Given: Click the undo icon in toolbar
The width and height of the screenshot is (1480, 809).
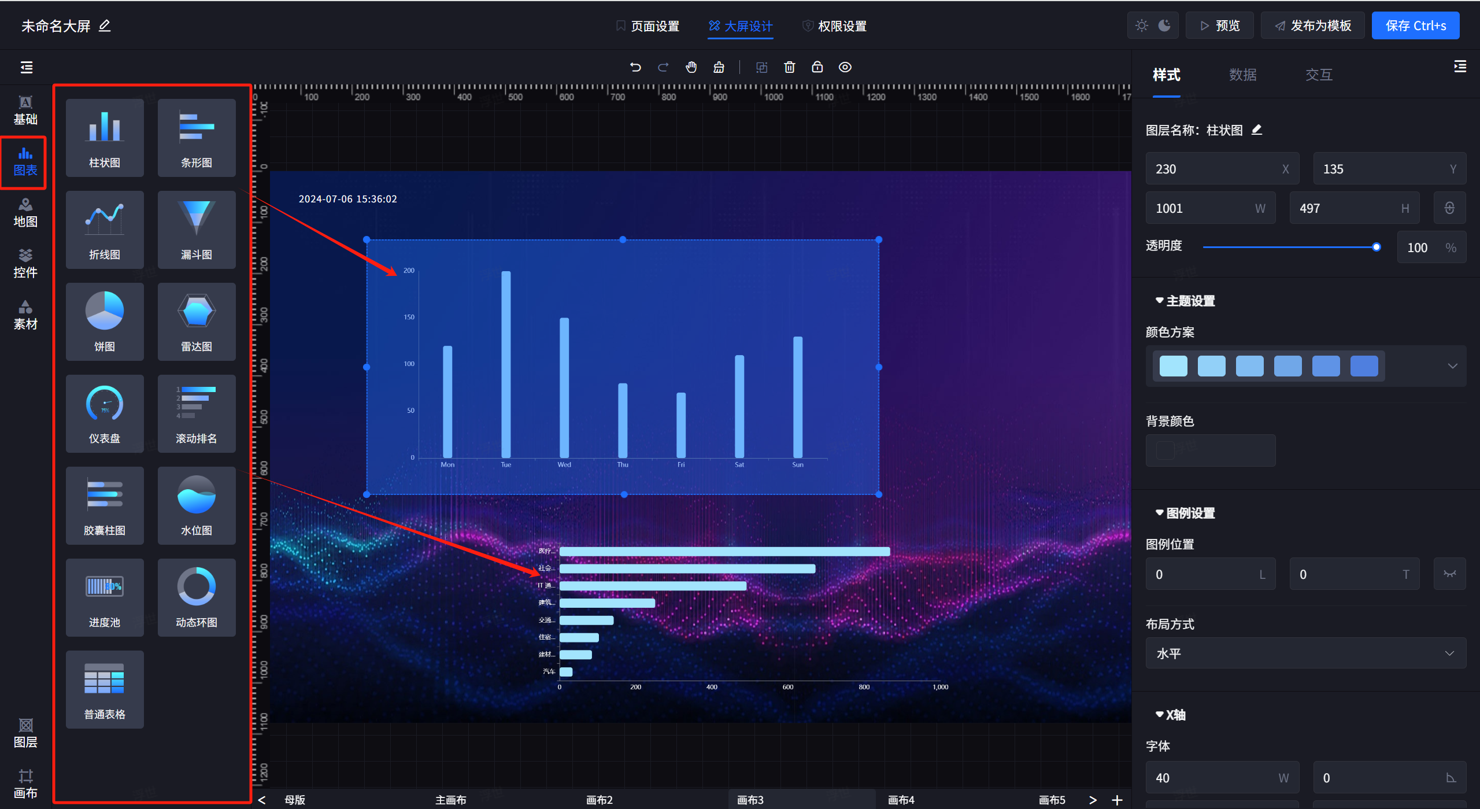Looking at the screenshot, I should (635, 67).
